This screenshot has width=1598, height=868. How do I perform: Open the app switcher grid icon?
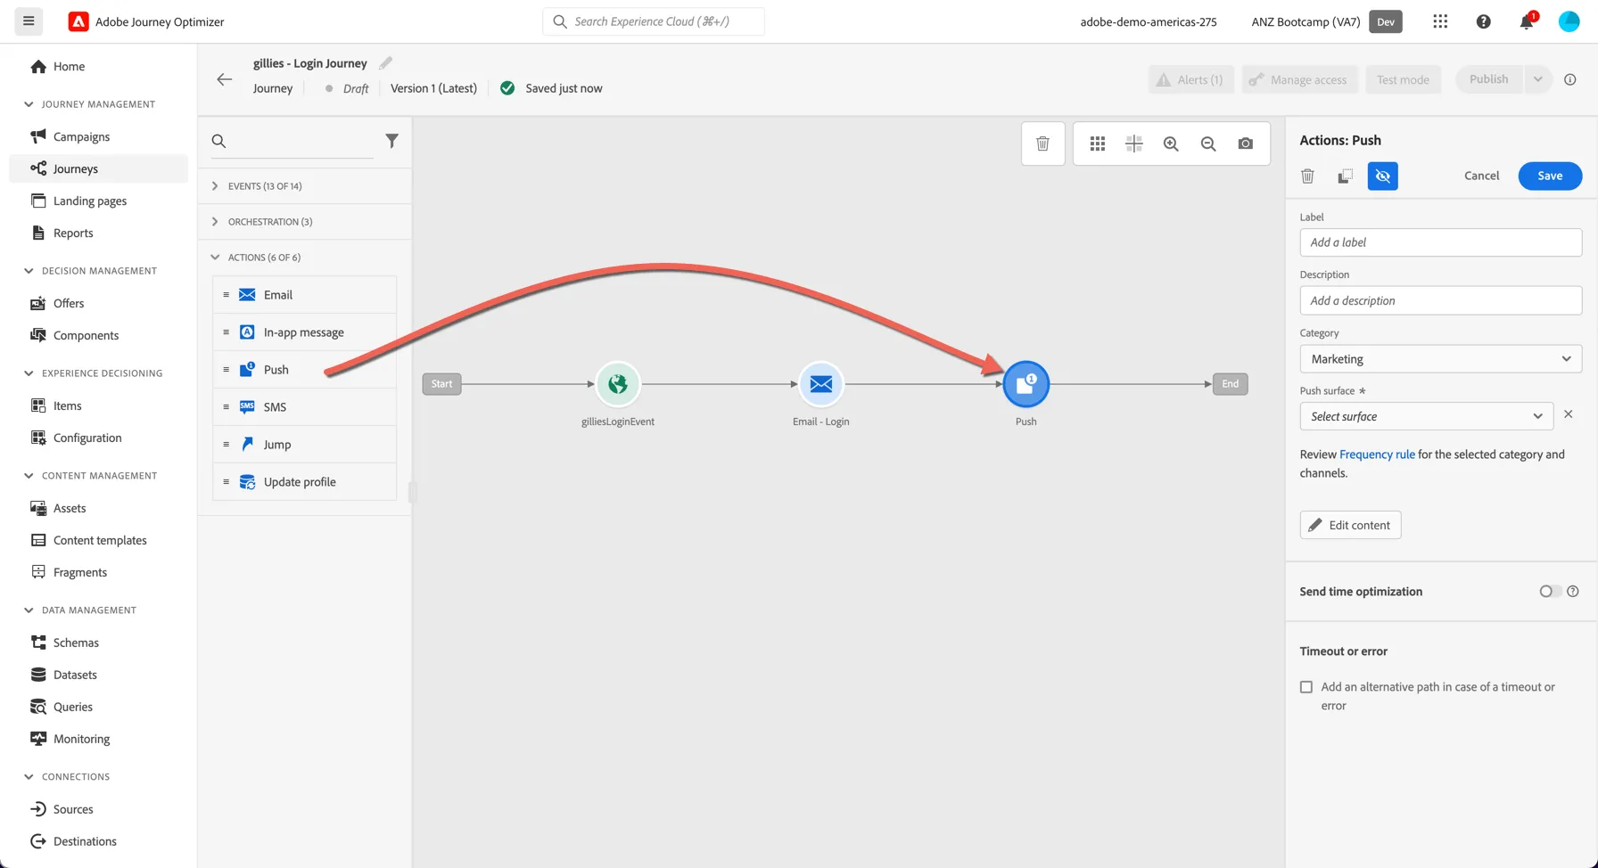pos(1440,21)
